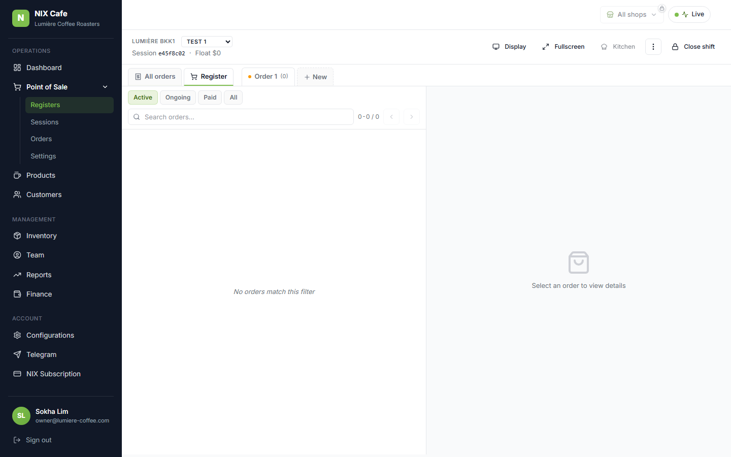731x457 pixels.
Task: Click the Live pulse activity icon
Action: pyautogui.click(x=685, y=14)
